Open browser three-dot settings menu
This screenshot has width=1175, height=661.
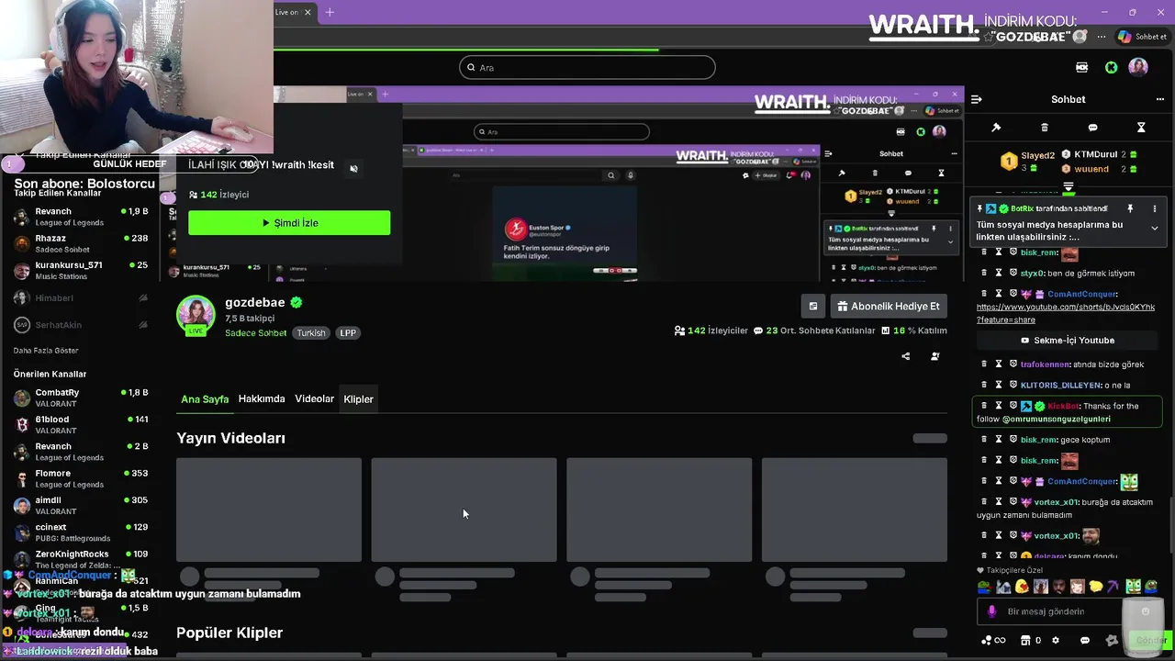[1103, 37]
